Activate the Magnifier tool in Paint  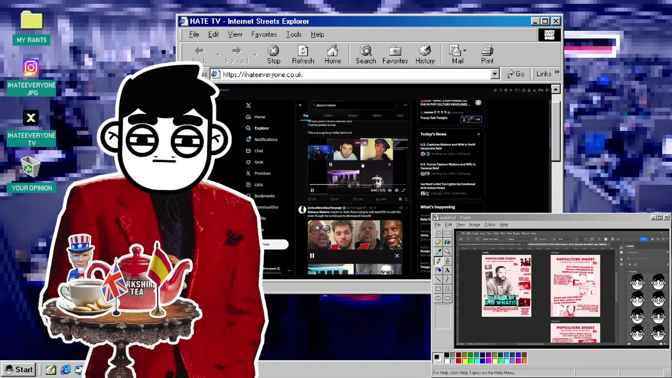[x=448, y=251]
